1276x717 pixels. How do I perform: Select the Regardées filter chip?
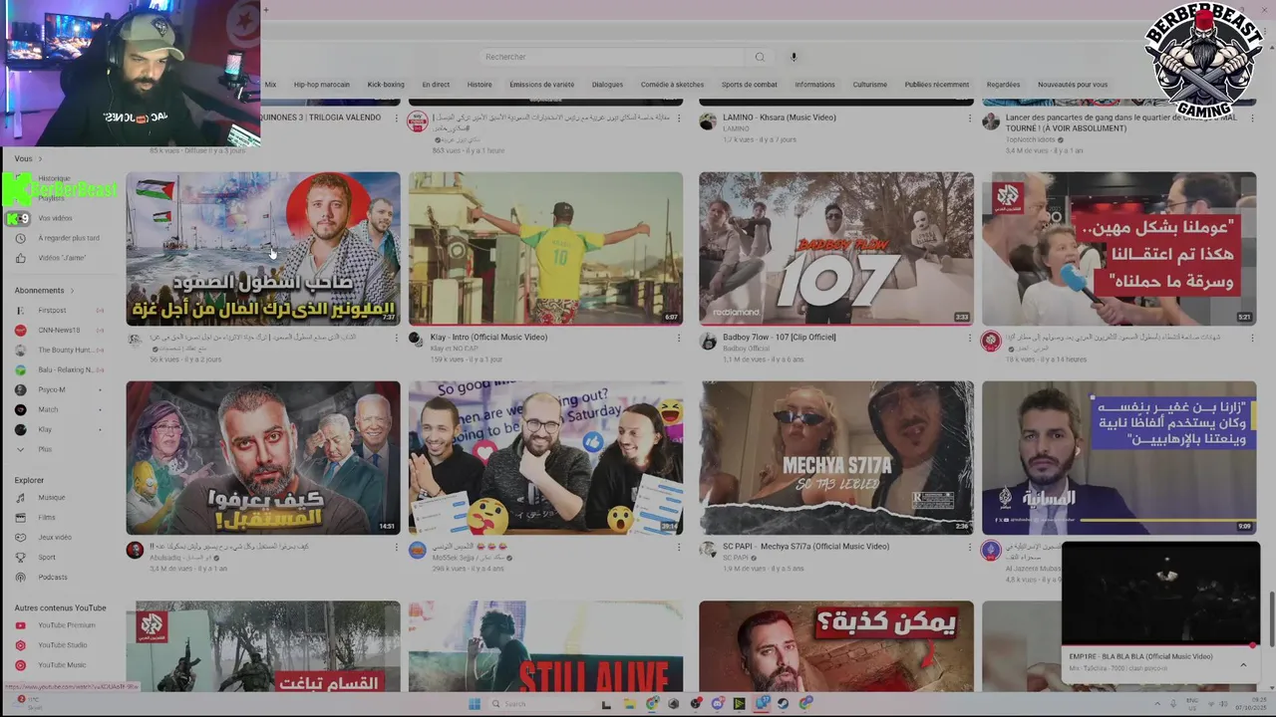click(x=1003, y=85)
